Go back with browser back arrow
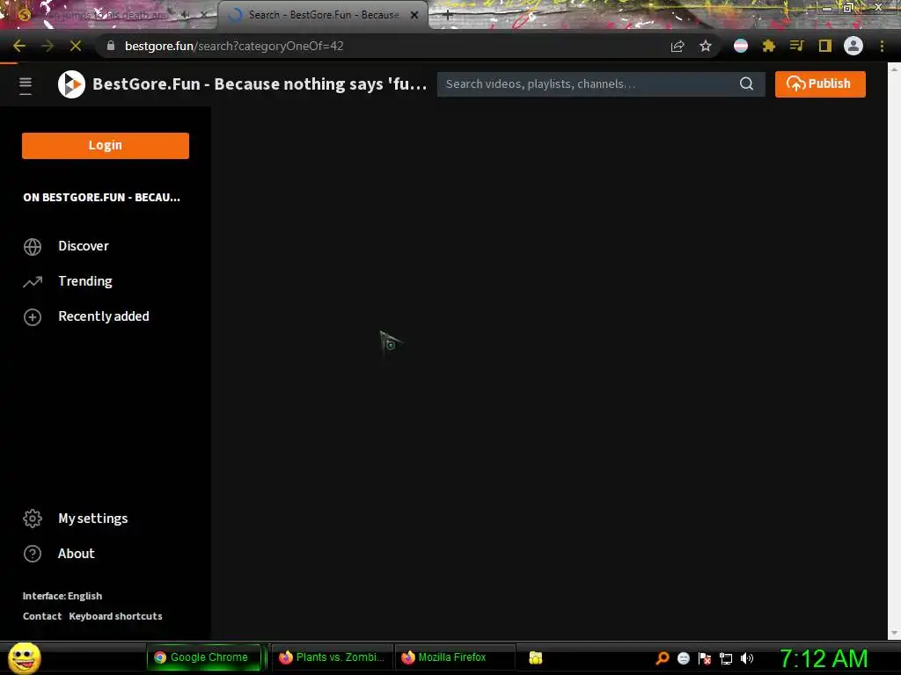 [19, 46]
